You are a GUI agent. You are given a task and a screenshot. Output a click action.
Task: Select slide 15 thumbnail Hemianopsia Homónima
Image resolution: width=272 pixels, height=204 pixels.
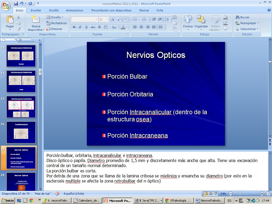(21, 107)
